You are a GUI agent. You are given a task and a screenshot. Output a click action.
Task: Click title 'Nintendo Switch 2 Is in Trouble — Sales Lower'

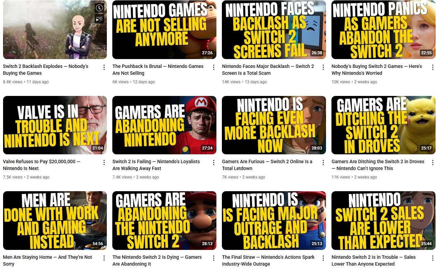pos(374,260)
